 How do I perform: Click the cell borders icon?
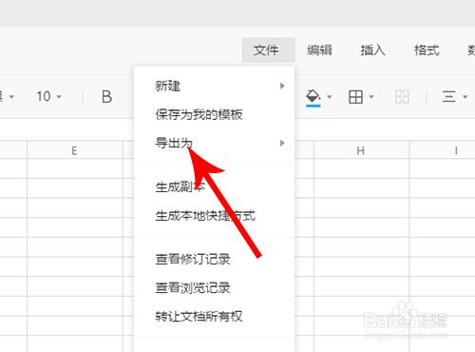355,96
